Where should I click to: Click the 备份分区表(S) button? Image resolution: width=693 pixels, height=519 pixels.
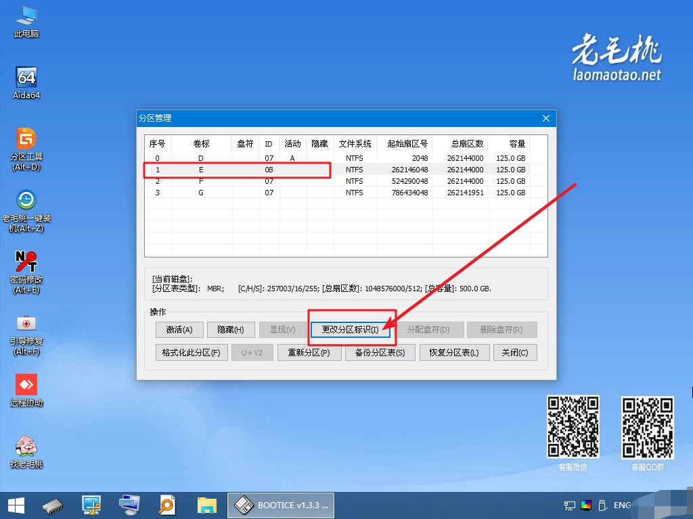[380, 353]
